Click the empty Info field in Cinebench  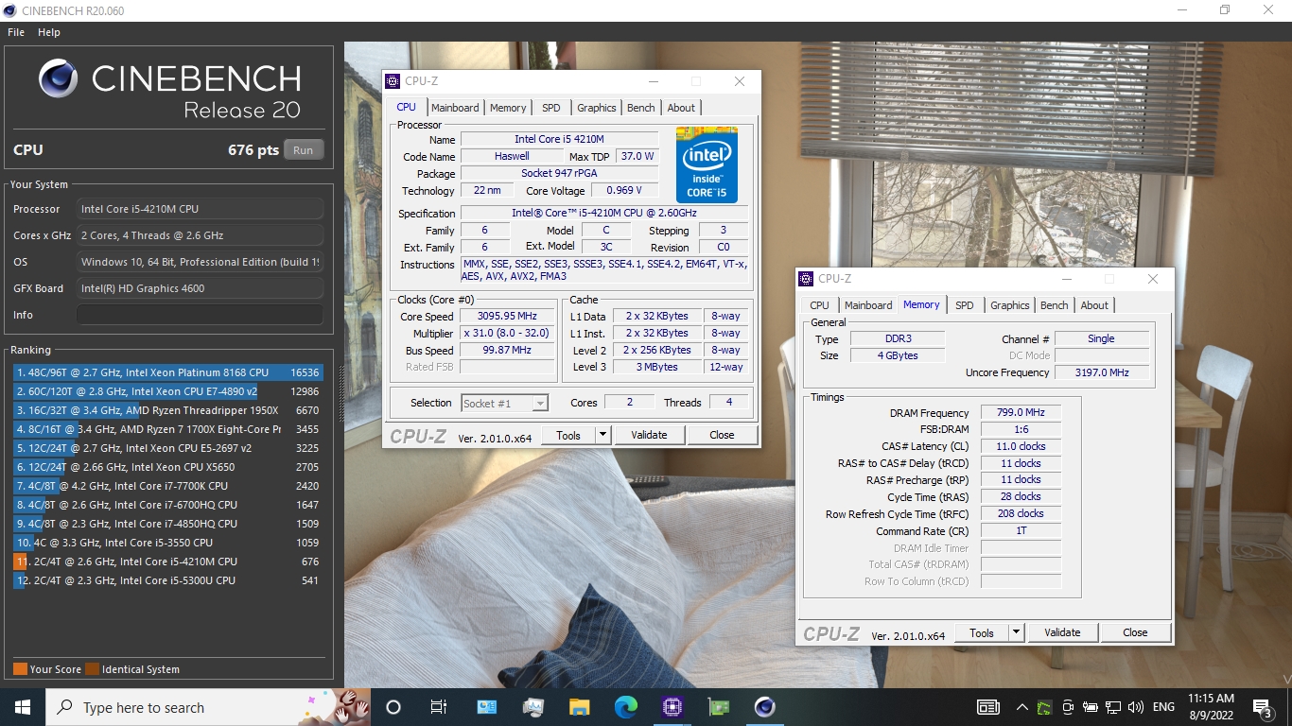[x=200, y=315]
